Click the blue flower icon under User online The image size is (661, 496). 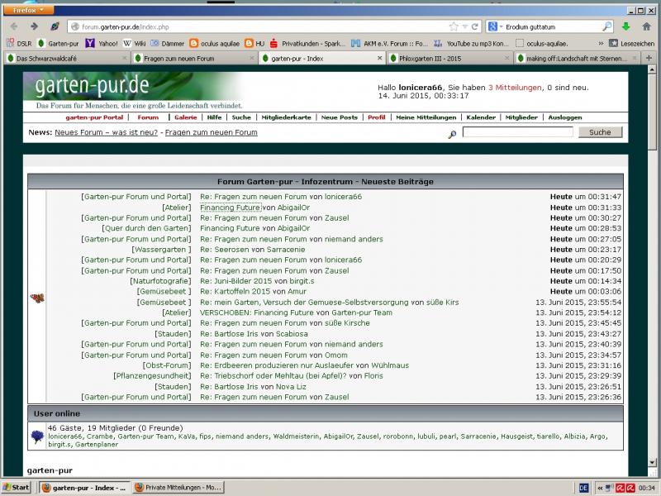[36, 436]
